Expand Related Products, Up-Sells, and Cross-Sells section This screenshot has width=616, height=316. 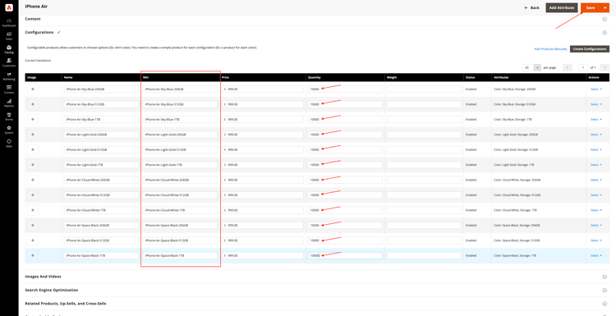coord(605,304)
